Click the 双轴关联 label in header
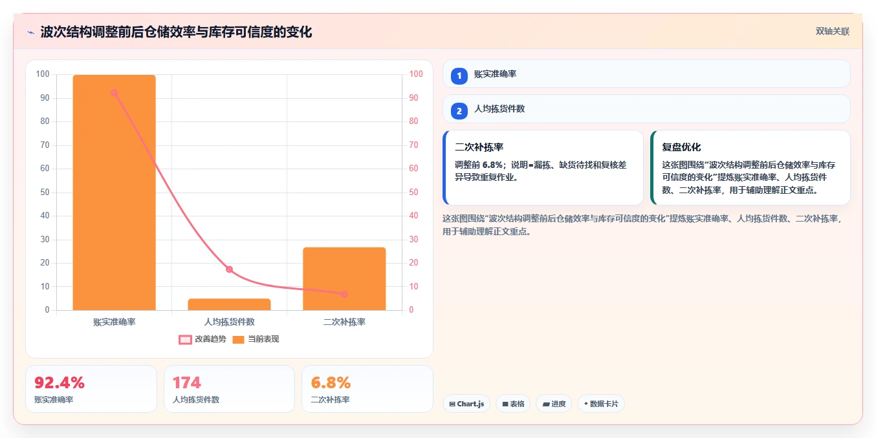This screenshot has width=876, height=438. (833, 32)
